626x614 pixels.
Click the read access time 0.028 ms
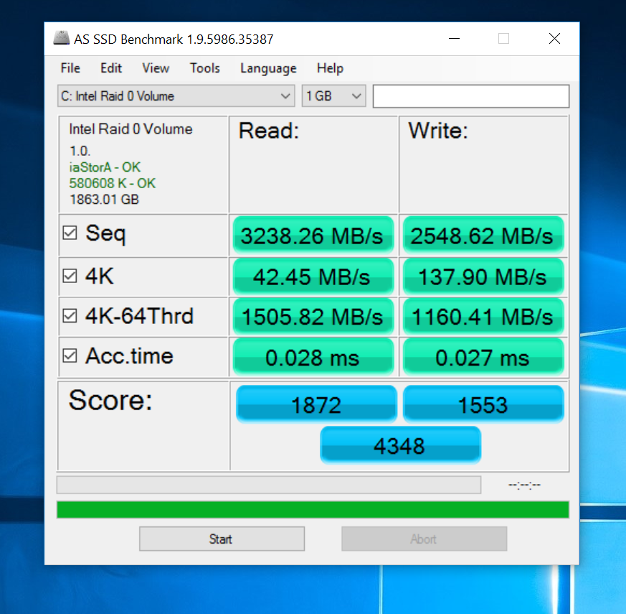[313, 358]
